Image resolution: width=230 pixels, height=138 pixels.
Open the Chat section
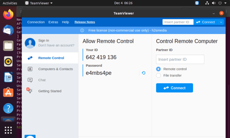pyautogui.click(x=50, y=80)
